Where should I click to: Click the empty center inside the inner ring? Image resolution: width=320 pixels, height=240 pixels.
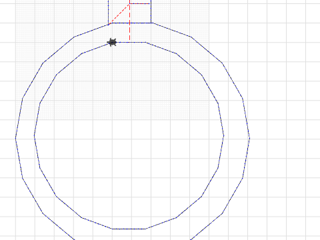(x=129, y=135)
